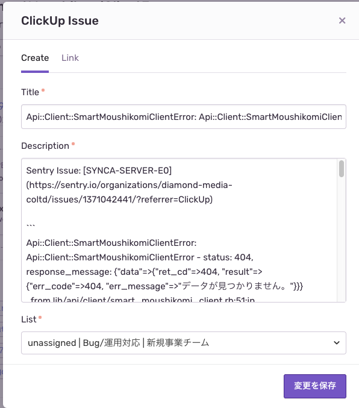Viewport: 359px width, 408px height.
Task: Click the List field label
Action: (29, 319)
